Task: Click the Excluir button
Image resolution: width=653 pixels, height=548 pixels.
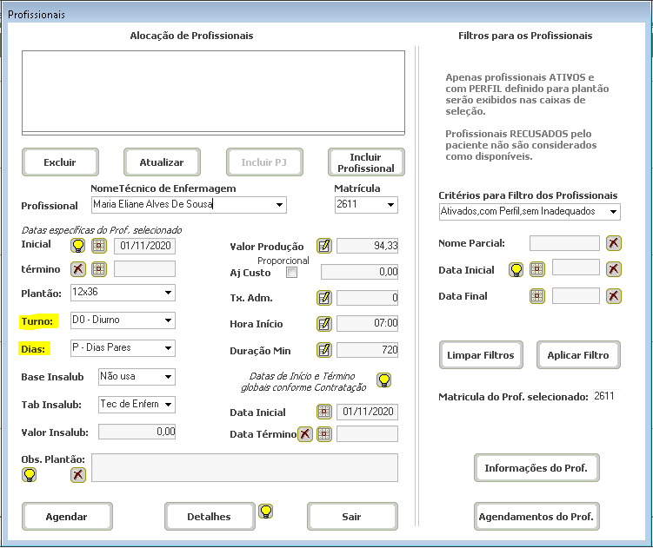Action: click(x=60, y=162)
